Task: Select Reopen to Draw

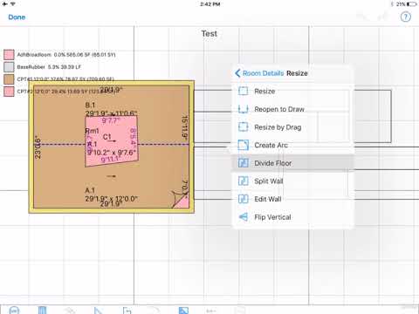Action: point(292,109)
